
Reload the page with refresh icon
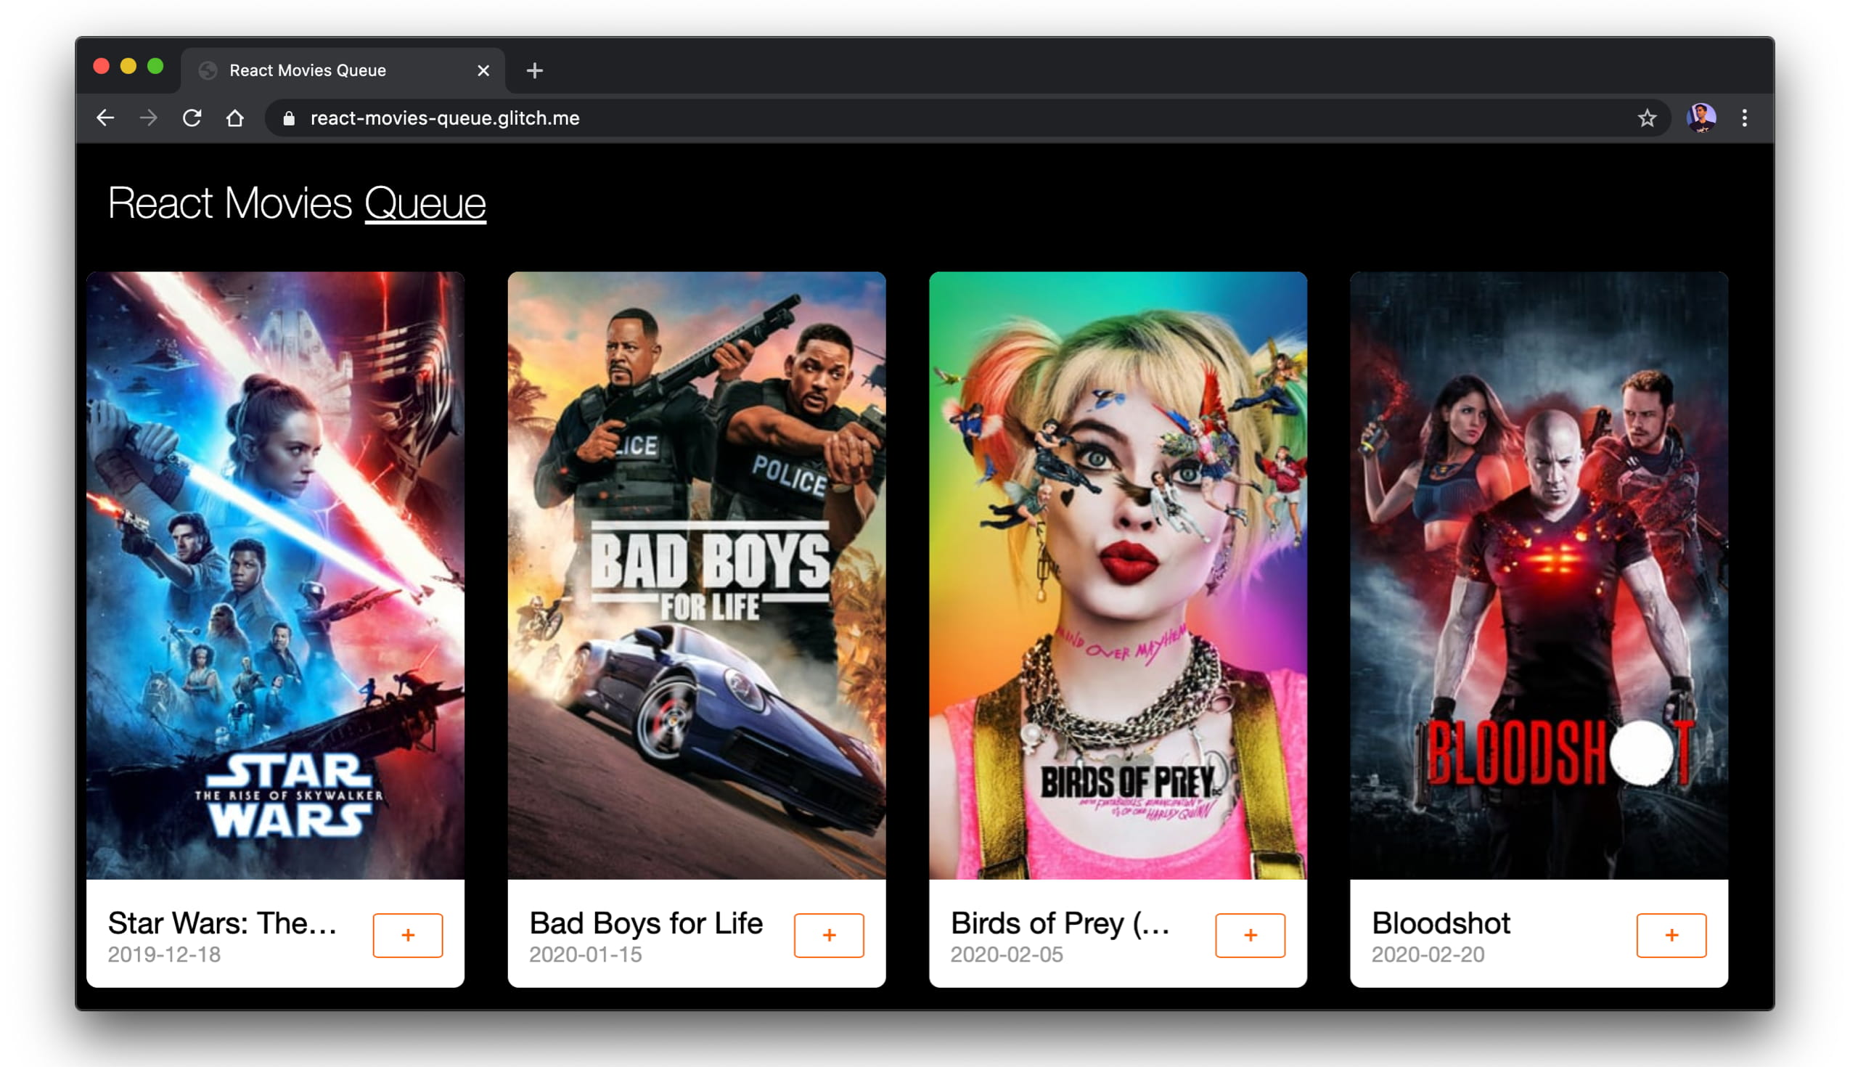pyautogui.click(x=192, y=118)
